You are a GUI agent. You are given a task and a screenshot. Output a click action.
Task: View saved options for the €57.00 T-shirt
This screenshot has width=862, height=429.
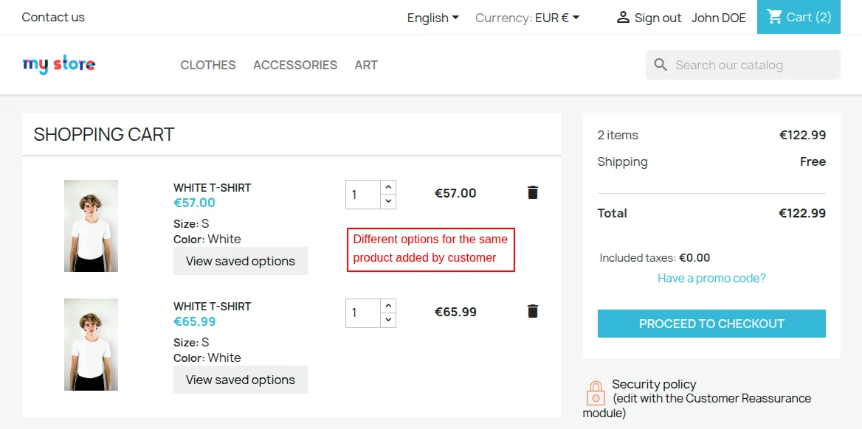(x=241, y=261)
